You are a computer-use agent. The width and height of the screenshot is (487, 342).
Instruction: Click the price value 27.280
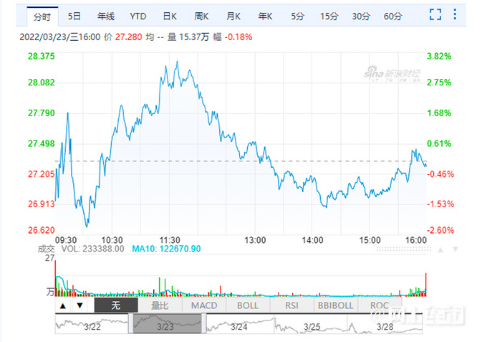click(129, 37)
